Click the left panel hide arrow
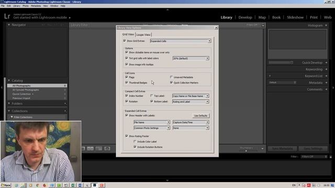This screenshot has width=335, height=188. coord(2,87)
